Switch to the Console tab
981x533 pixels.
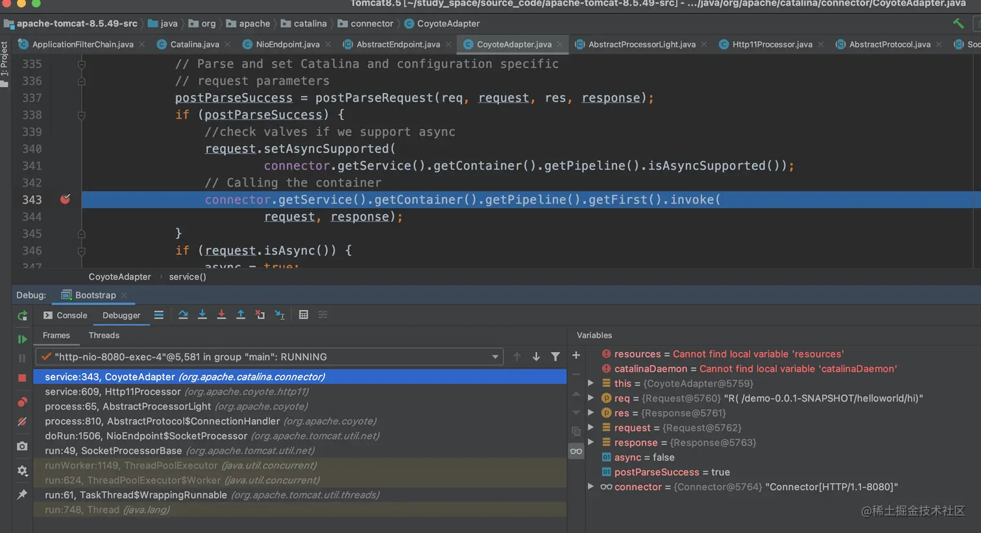point(65,315)
